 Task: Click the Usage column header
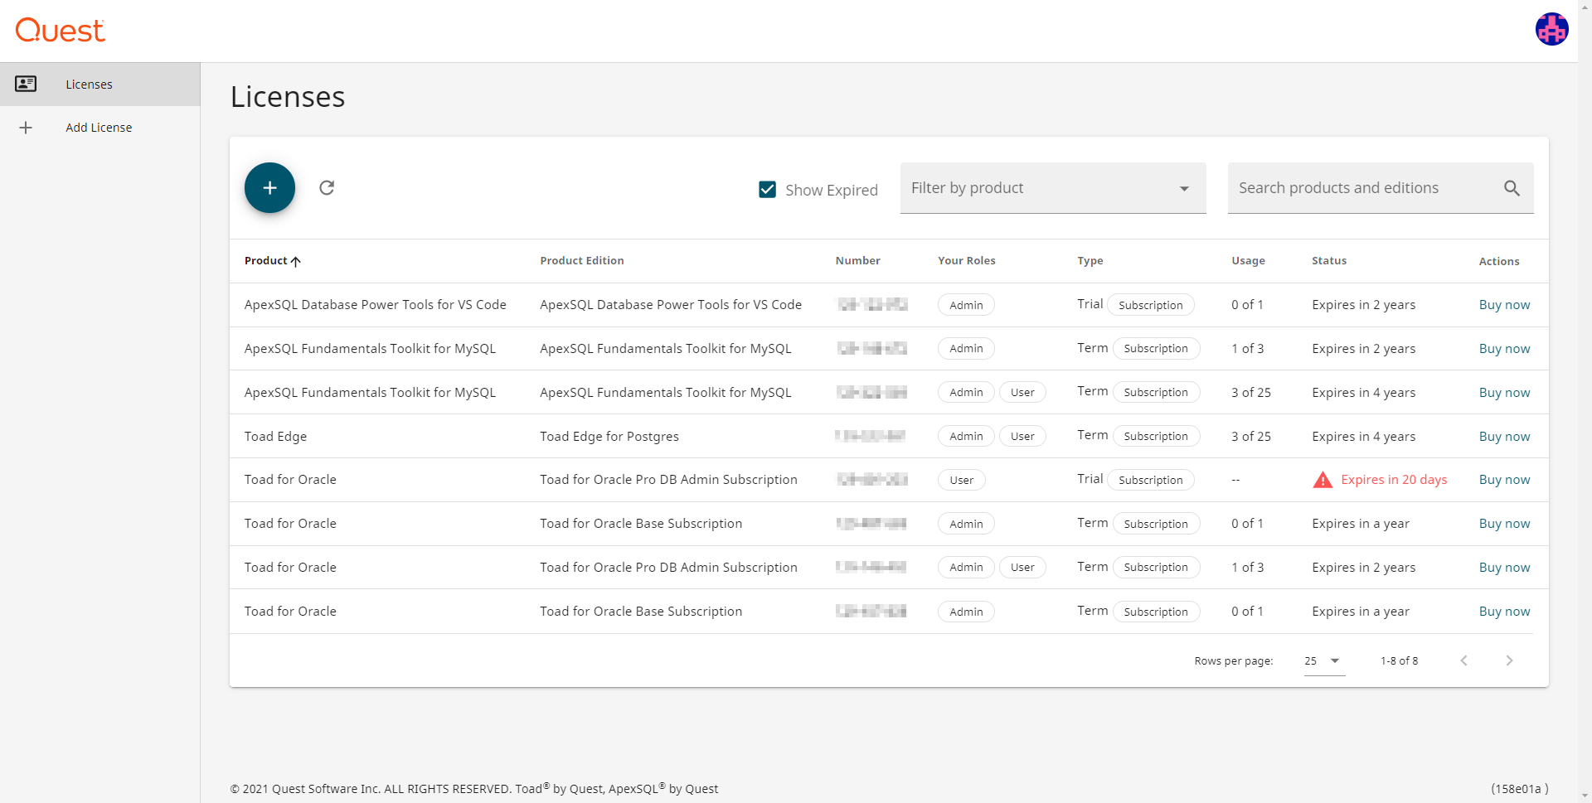[1248, 261]
